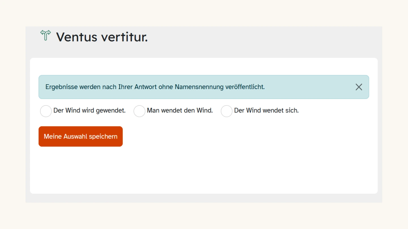
Task: Click the word 'Man' in the middle option
Action: pyautogui.click(x=153, y=111)
